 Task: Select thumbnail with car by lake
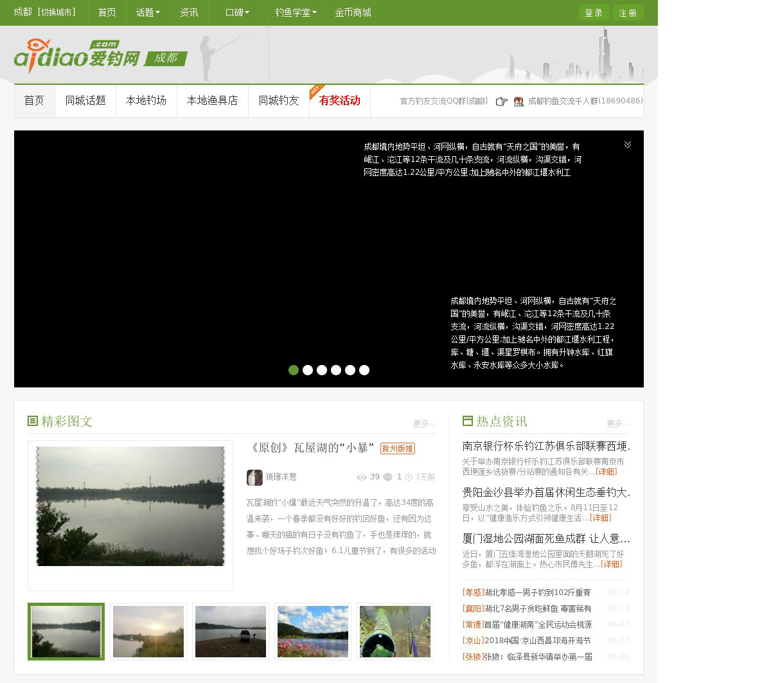[231, 632]
